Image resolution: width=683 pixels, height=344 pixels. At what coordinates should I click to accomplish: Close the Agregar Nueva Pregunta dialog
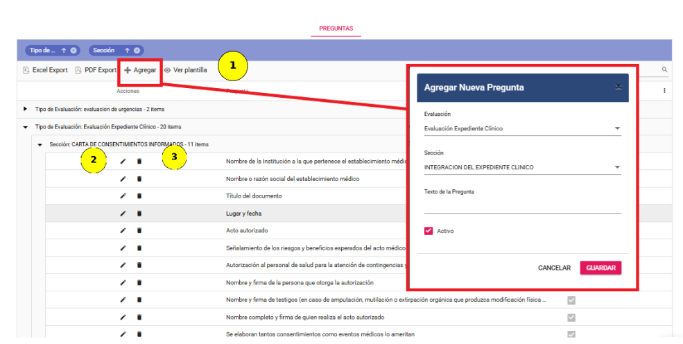[x=618, y=87]
